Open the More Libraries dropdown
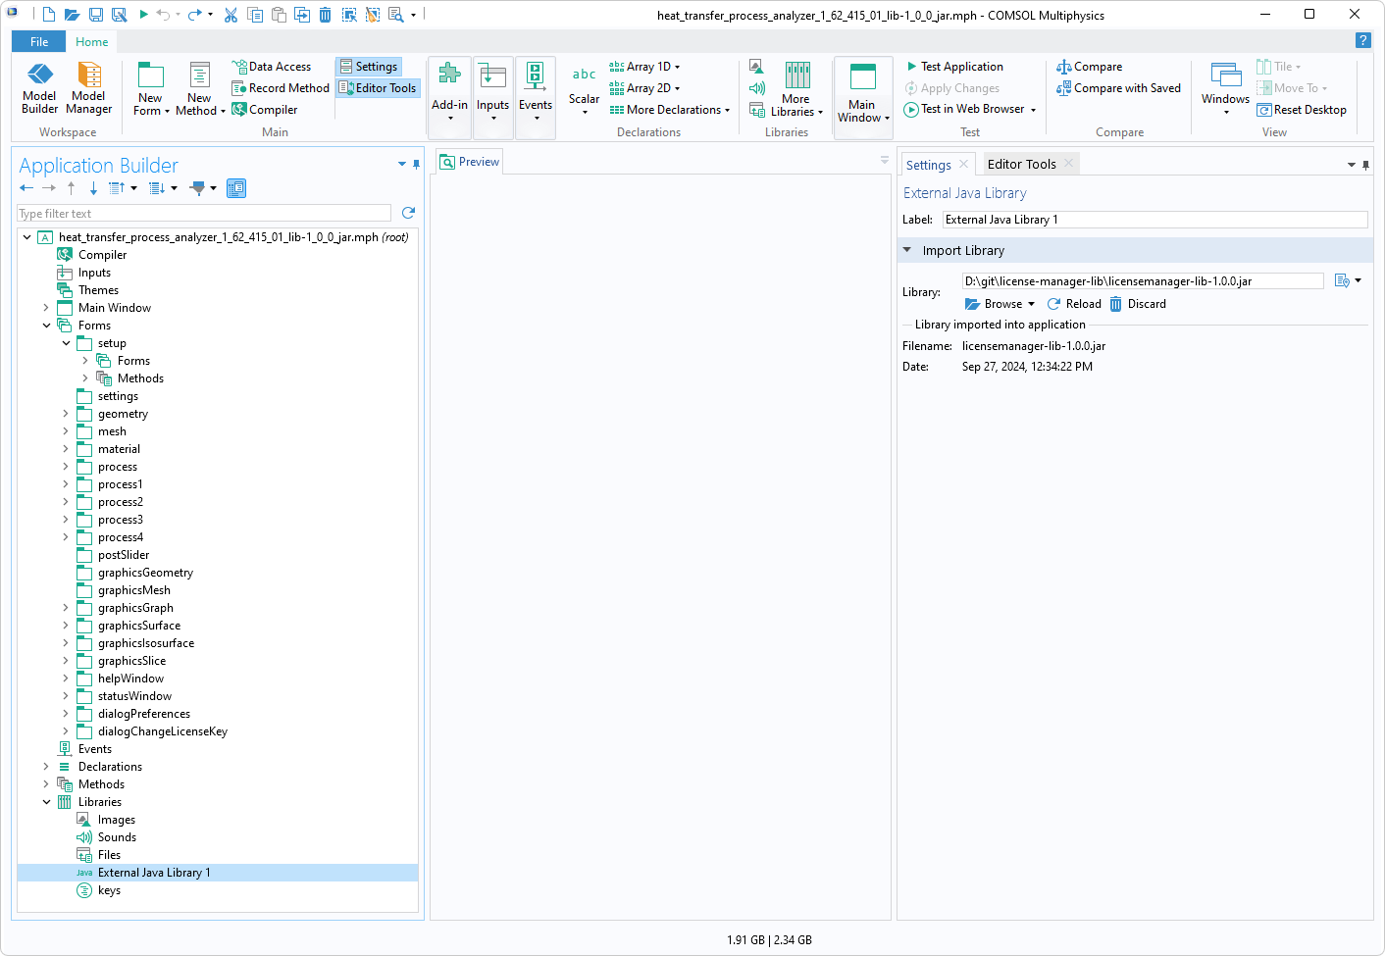 coord(795,89)
